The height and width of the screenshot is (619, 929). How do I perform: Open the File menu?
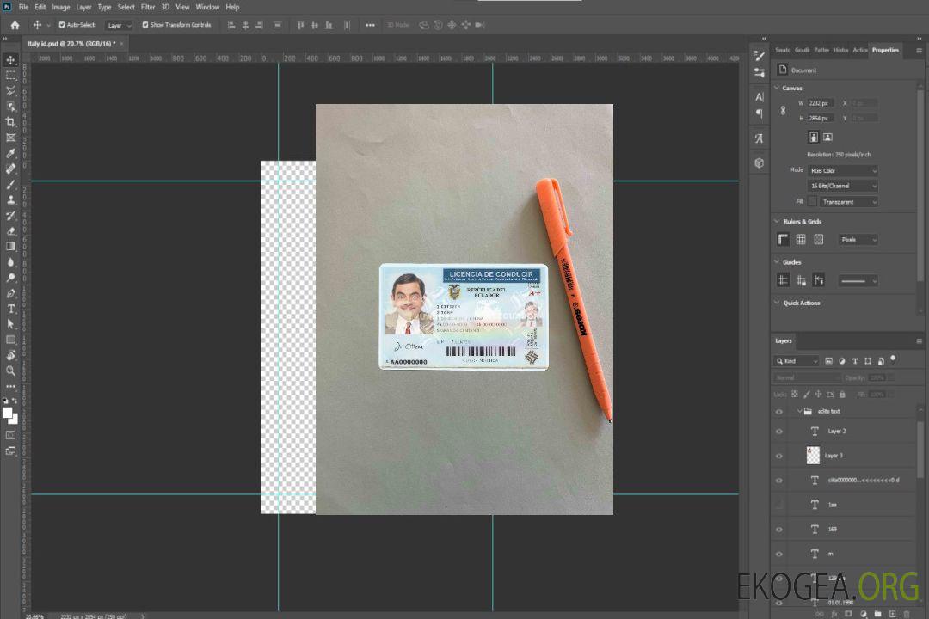(23, 7)
